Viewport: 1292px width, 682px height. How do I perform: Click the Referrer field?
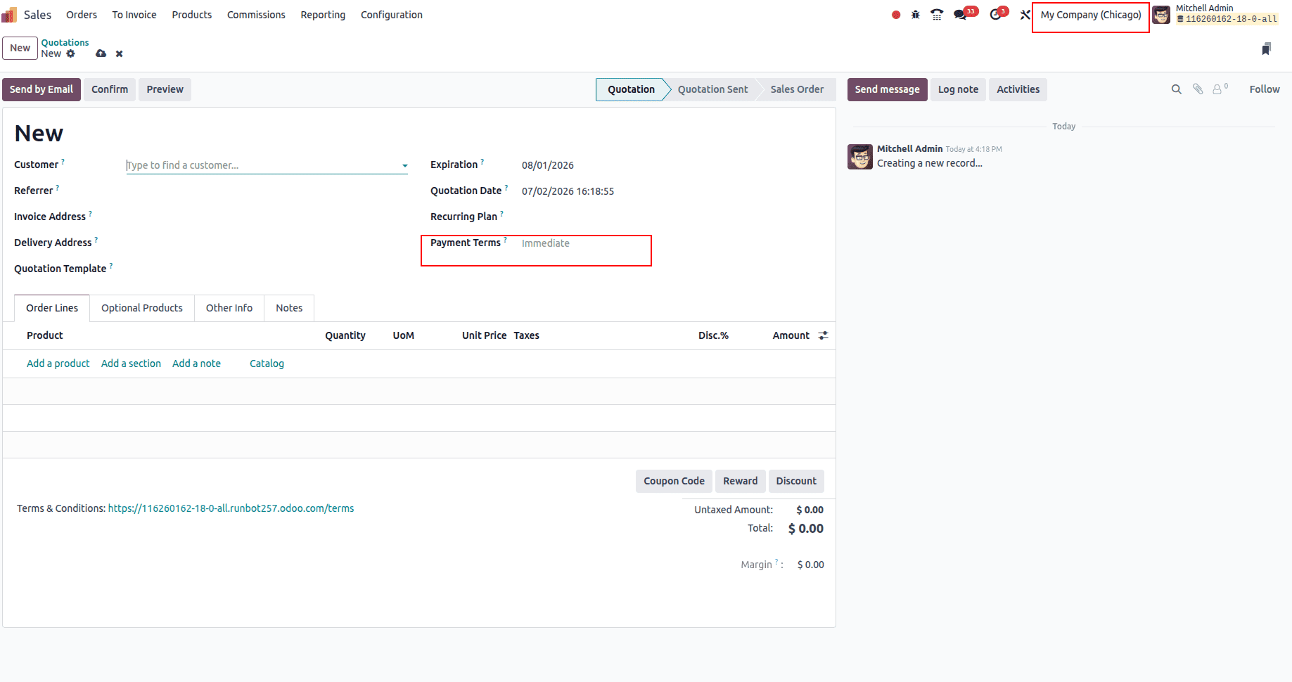coord(267,191)
